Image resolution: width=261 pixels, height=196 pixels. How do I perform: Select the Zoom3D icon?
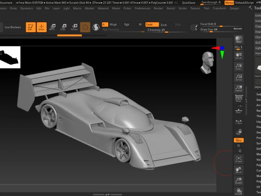pyautogui.click(x=239, y=181)
